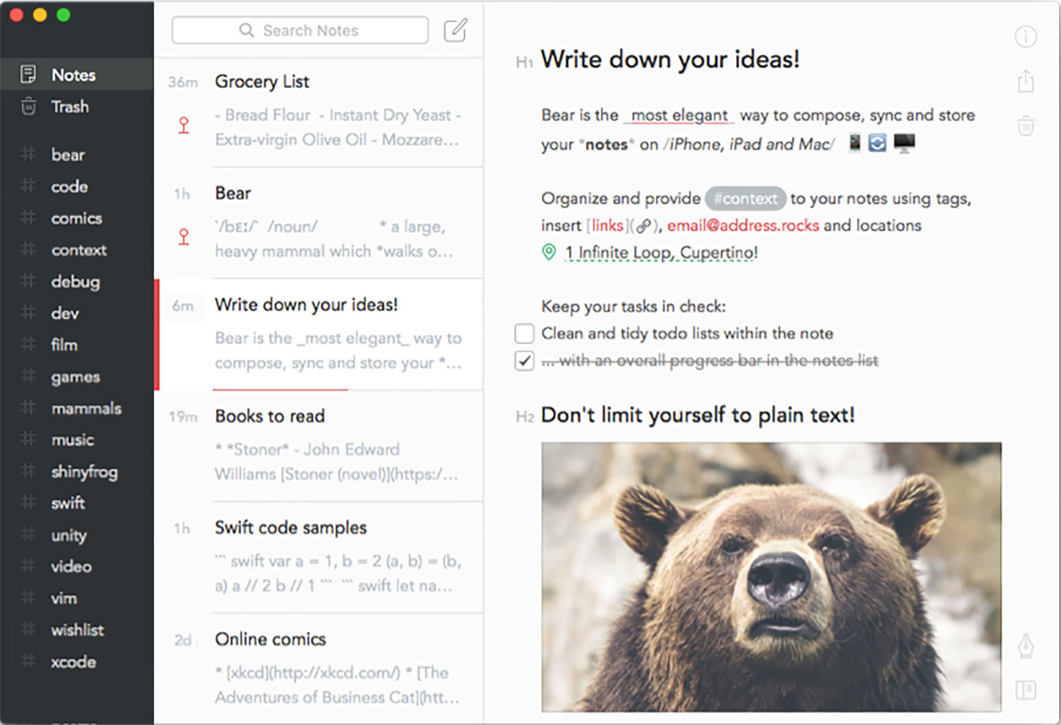Open 'Write down your ideas!' note in list
This screenshot has width=1061, height=725.
tap(319, 334)
